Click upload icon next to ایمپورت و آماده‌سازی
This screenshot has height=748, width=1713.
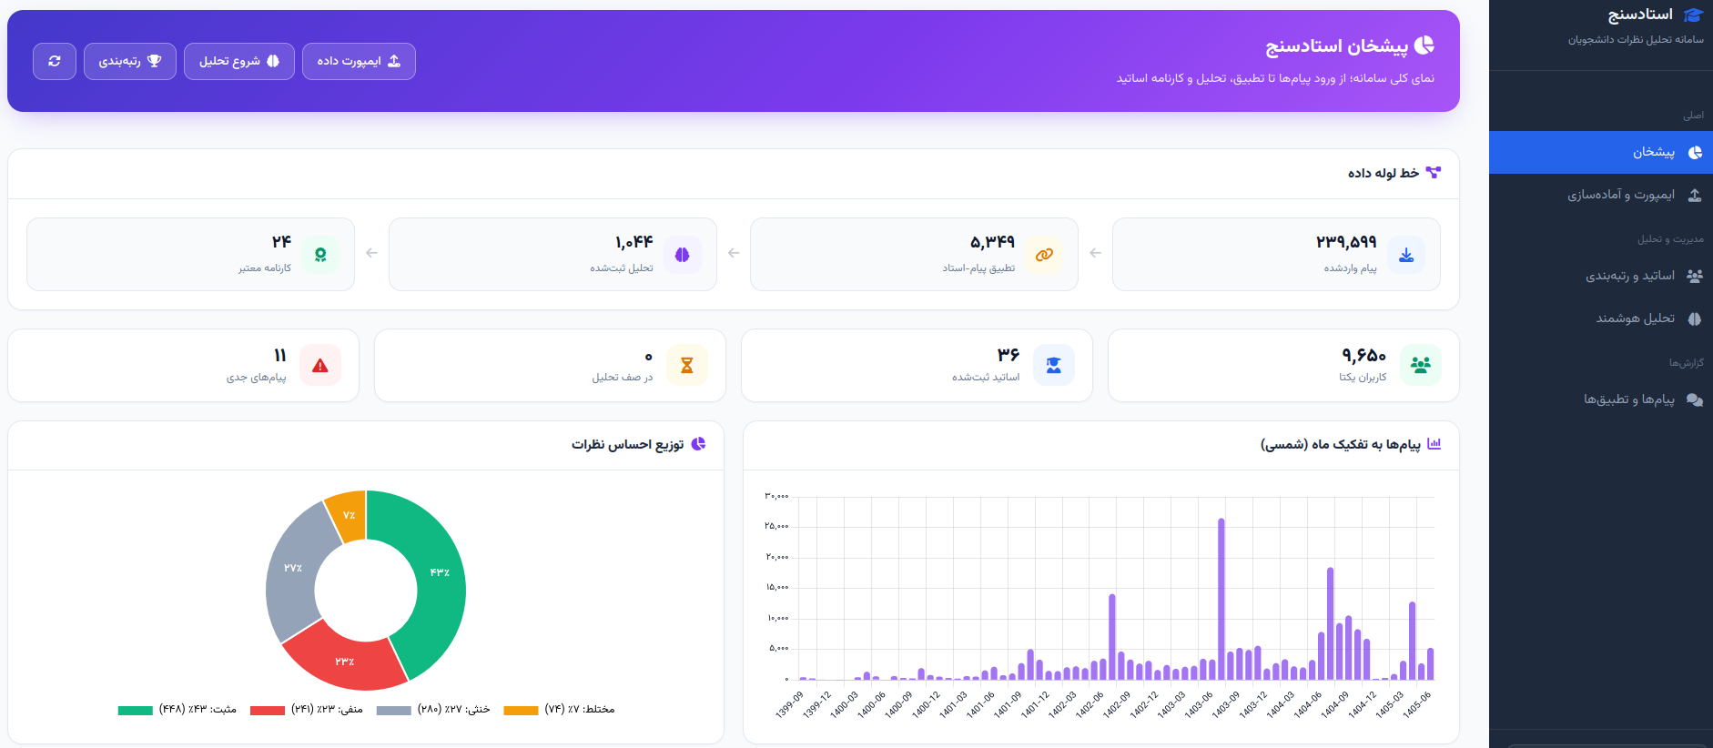(x=1694, y=195)
